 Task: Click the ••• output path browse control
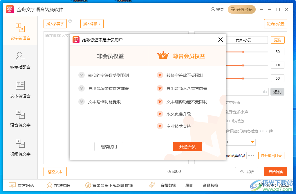tap(251, 155)
